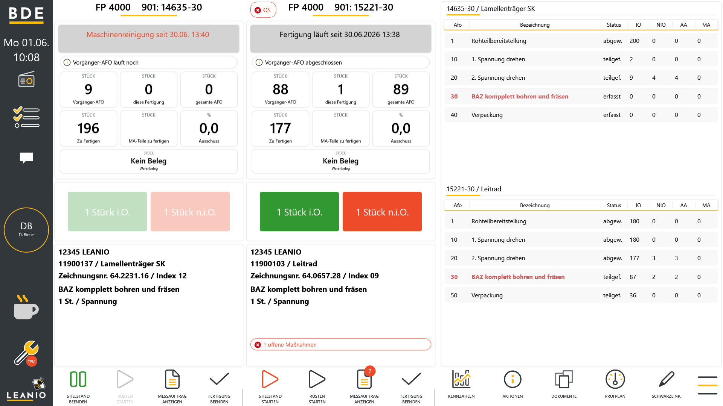This screenshot has width=723, height=406.
Task: Click the red 1 Stück n.i.O. button
Action: click(382, 212)
